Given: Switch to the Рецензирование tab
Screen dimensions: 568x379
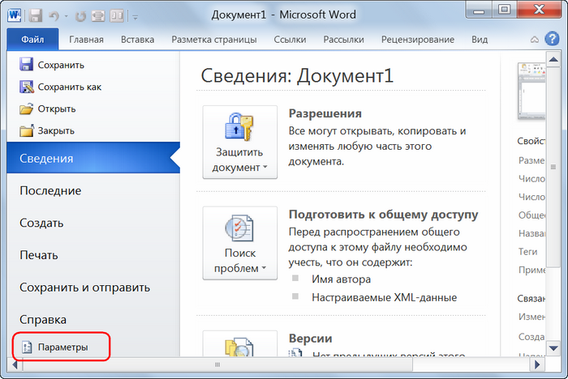Looking at the screenshot, I should pyautogui.click(x=418, y=40).
